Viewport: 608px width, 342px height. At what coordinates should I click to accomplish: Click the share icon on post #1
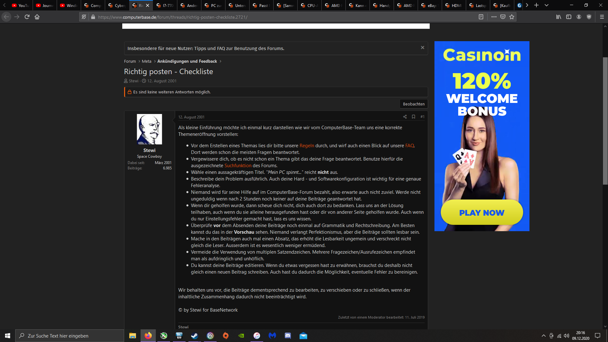405,117
